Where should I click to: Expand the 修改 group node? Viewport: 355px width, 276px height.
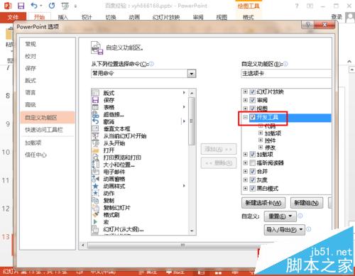261,148
